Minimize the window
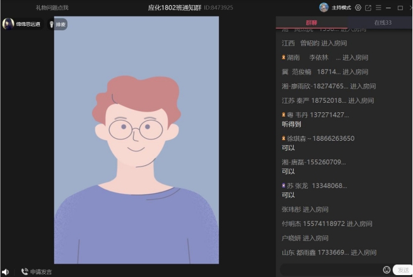Viewport: 413px width, 277px height. point(388,8)
